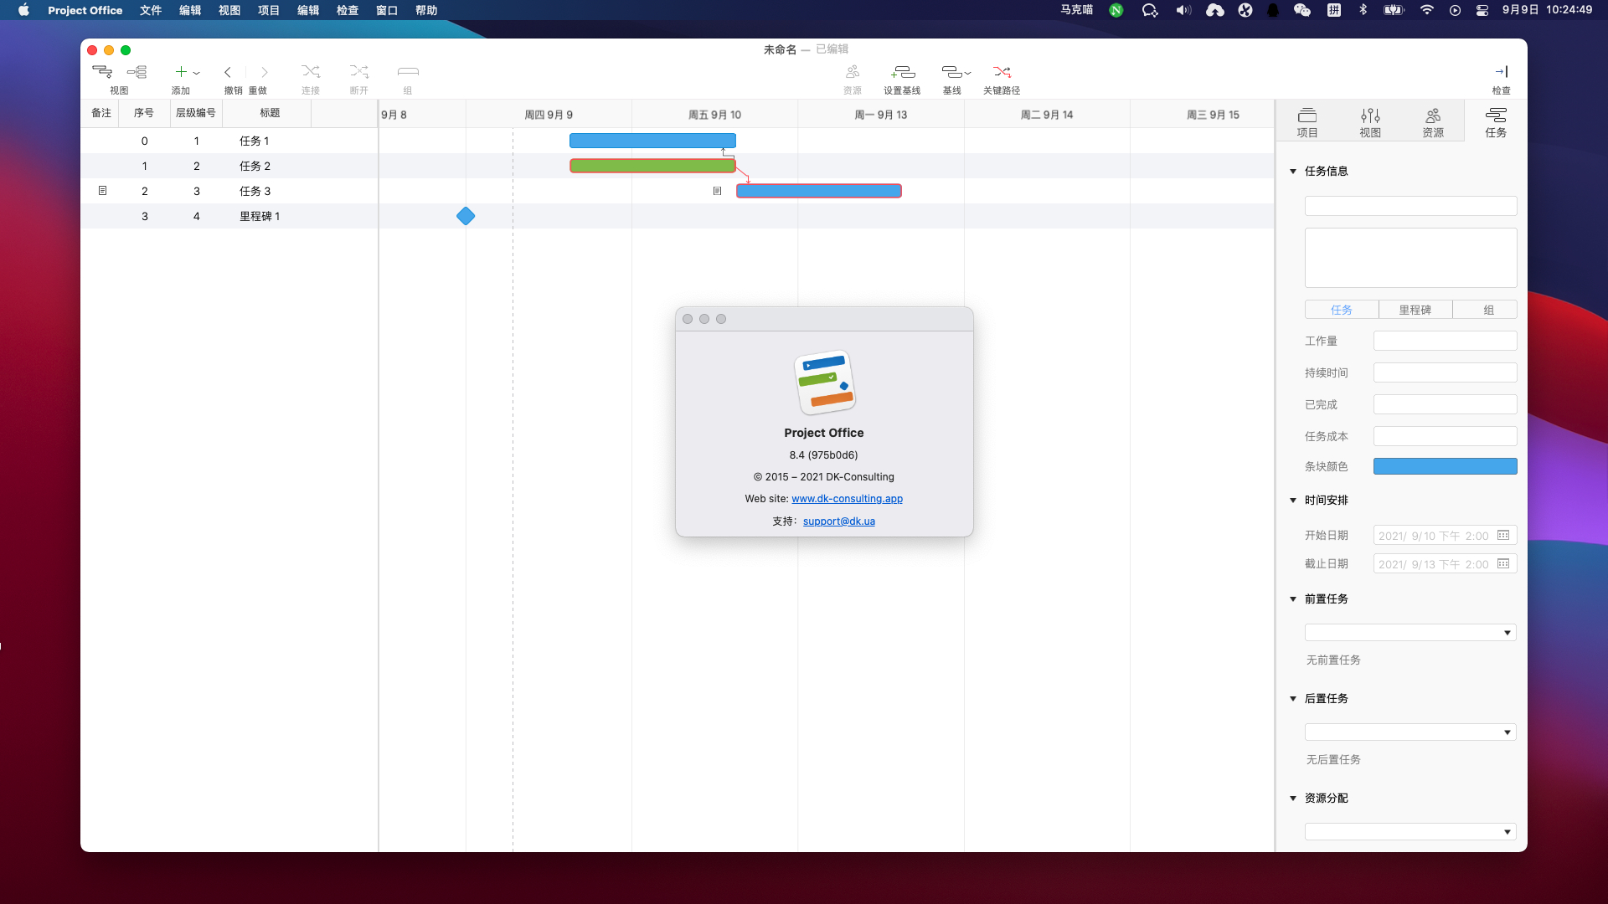Open the 帮助 menu
Viewport: 1608px width, 904px height.
click(426, 10)
